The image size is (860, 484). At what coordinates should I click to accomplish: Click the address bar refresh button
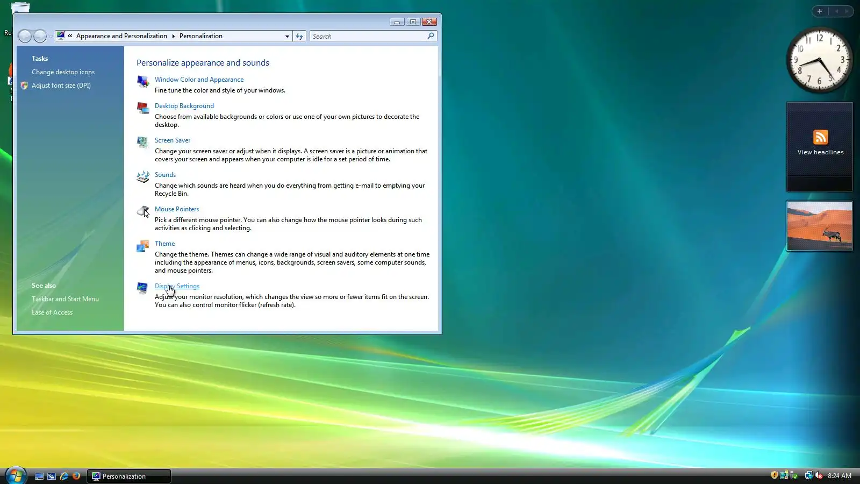[x=299, y=36]
